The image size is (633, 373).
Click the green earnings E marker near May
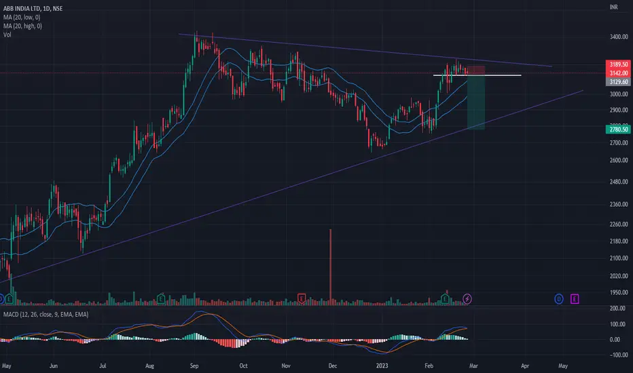coord(10,299)
